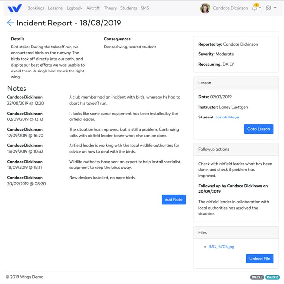This screenshot has height=284, width=284.
Task: Click the Lesson panel header
Action: 236,83
